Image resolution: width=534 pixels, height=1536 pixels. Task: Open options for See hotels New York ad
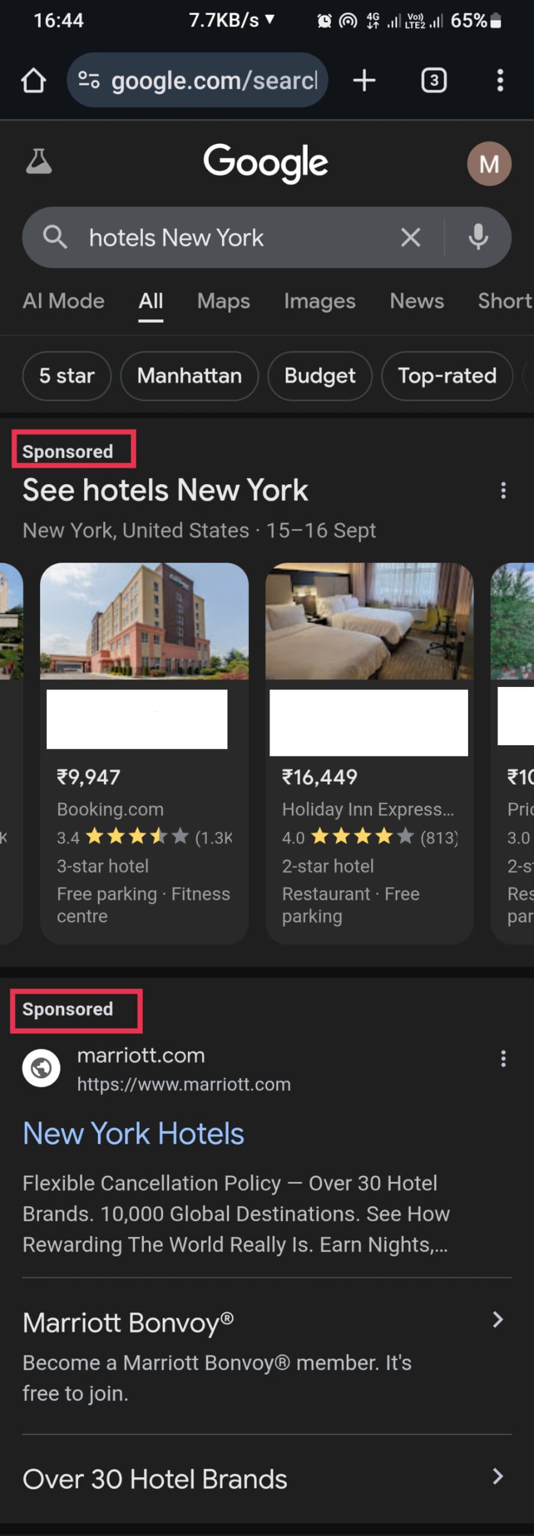tap(503, 491)
